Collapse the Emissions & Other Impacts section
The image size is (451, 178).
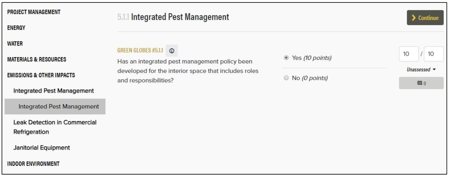point(41,75)
